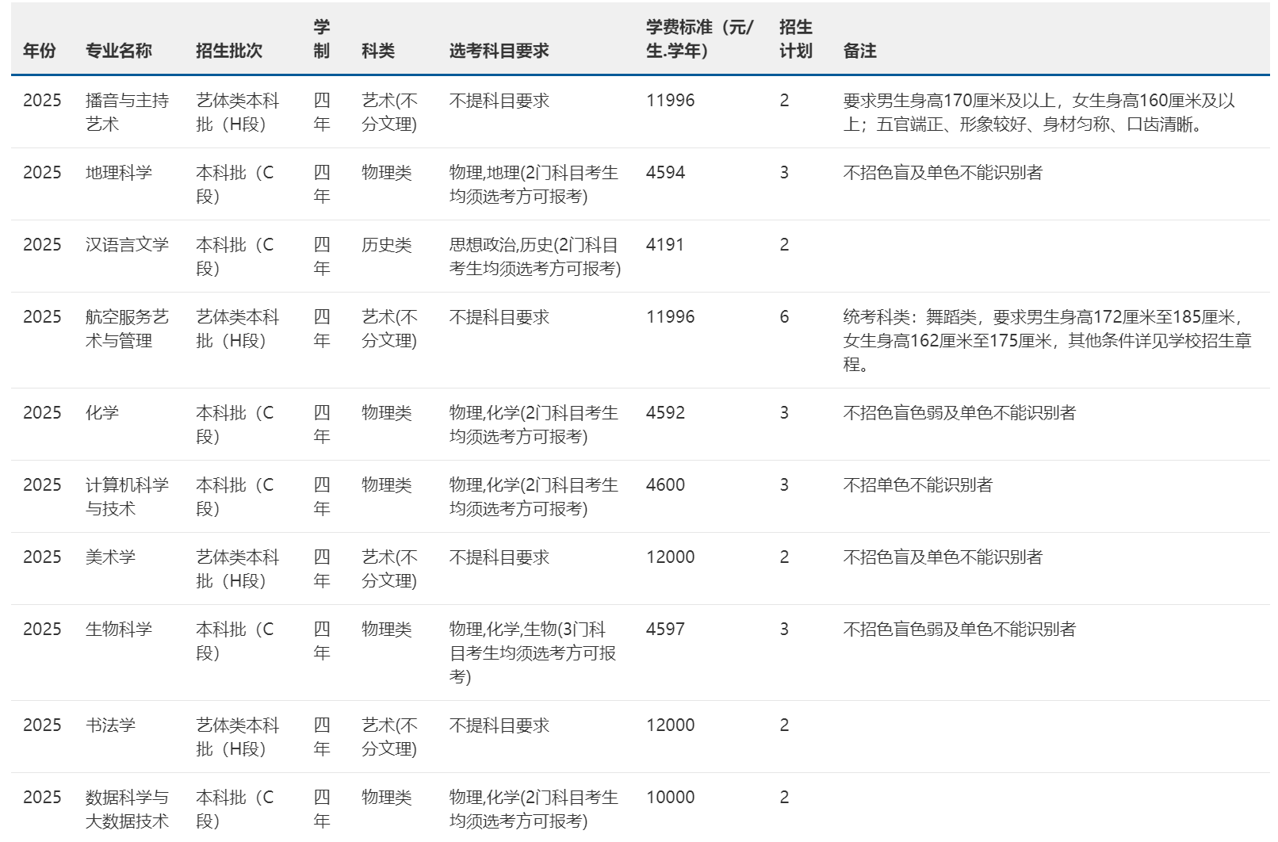Click the 招生批次 column header

click(x=229, y=51)
